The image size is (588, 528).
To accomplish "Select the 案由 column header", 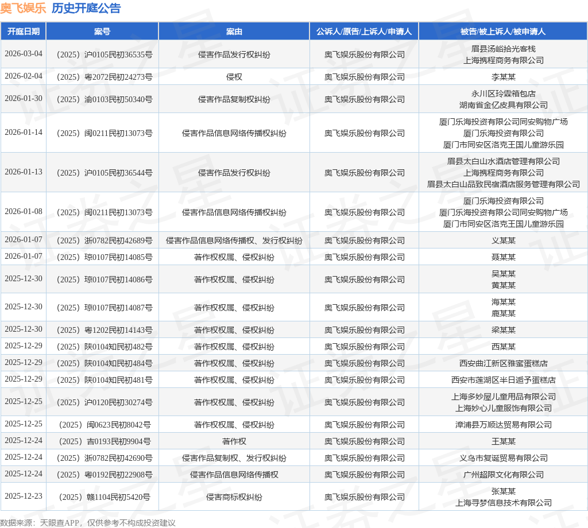I will point(234,32).
